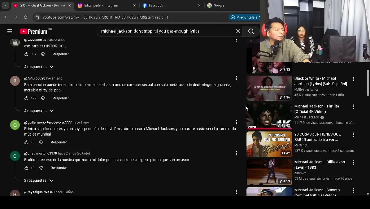Viewport: 370px width, 209px height.
Task: Dislike the comment by @Arturo8328
Action: click(43, 98)
